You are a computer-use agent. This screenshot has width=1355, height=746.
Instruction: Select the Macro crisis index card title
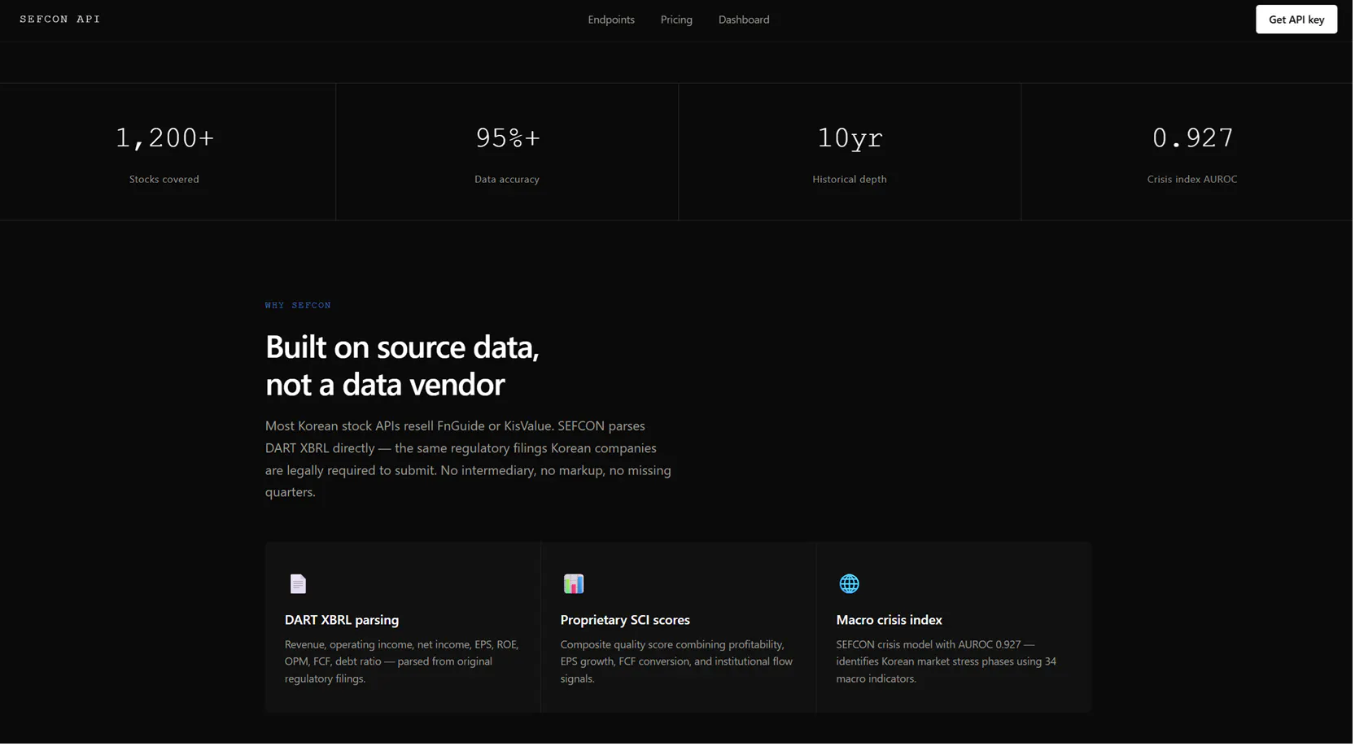click(890, 621)
